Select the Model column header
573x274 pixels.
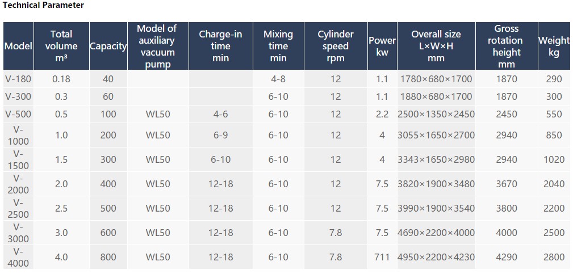19,46
